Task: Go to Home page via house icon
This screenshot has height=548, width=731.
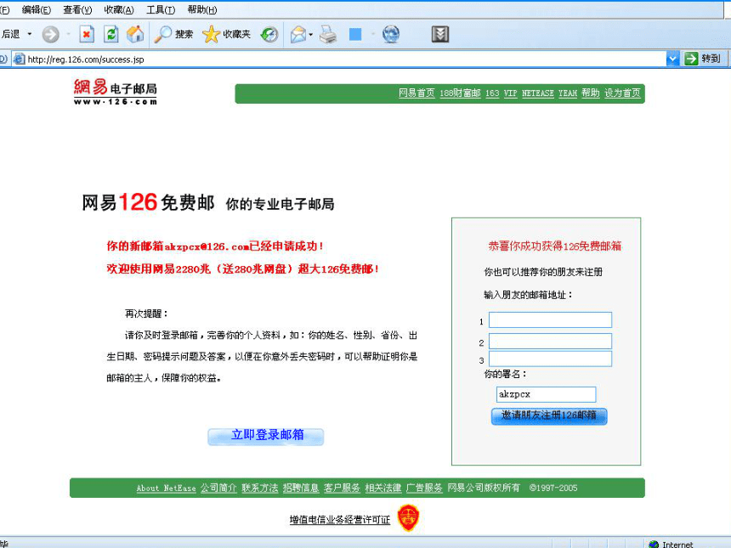Action: click(135, 34)
